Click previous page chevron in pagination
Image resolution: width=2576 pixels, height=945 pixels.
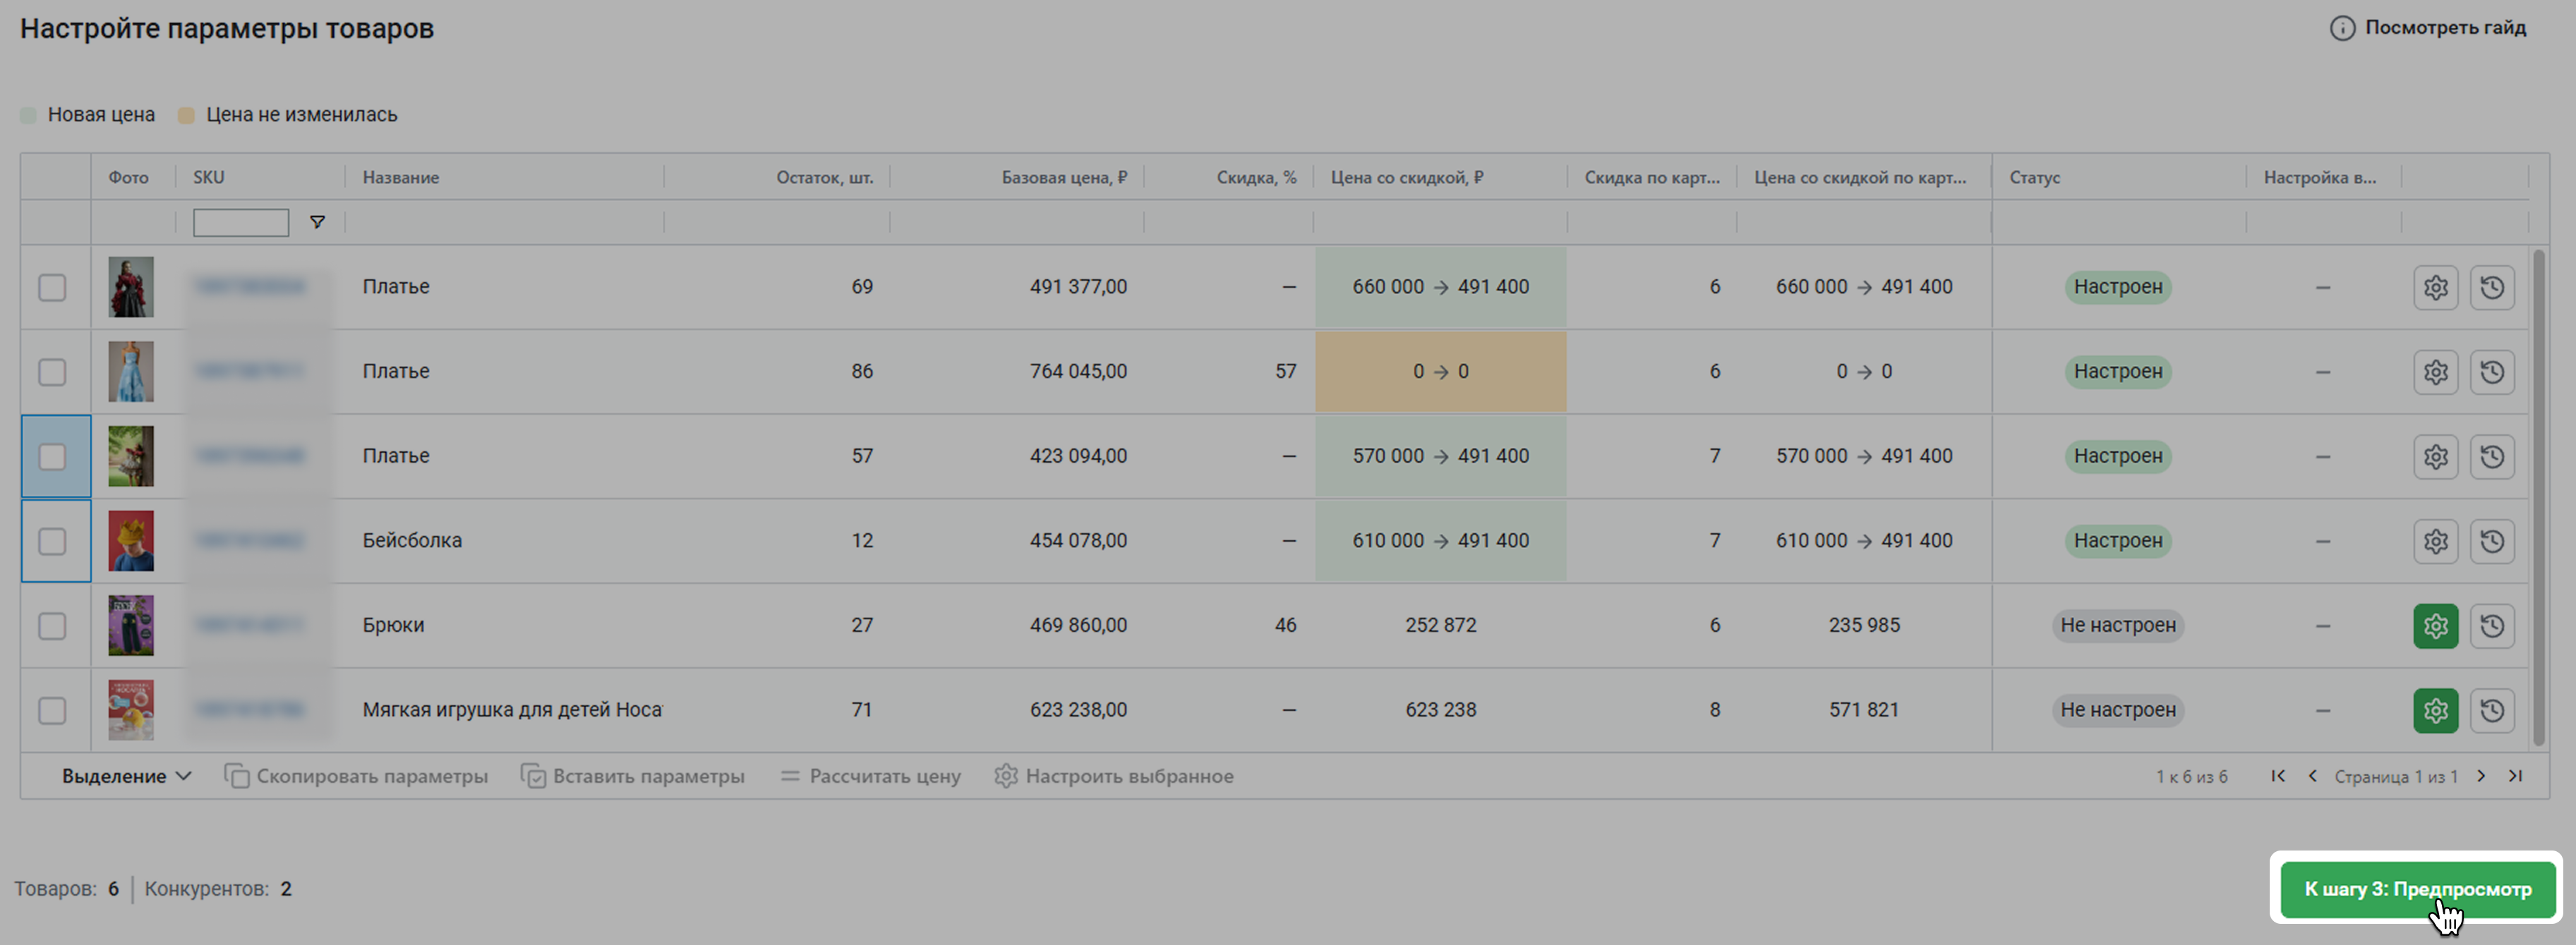click(x=2312, y=776)
